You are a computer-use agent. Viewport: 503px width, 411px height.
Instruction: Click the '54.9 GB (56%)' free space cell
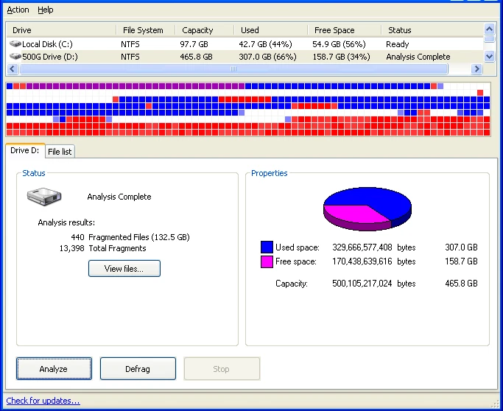(339, 44)
